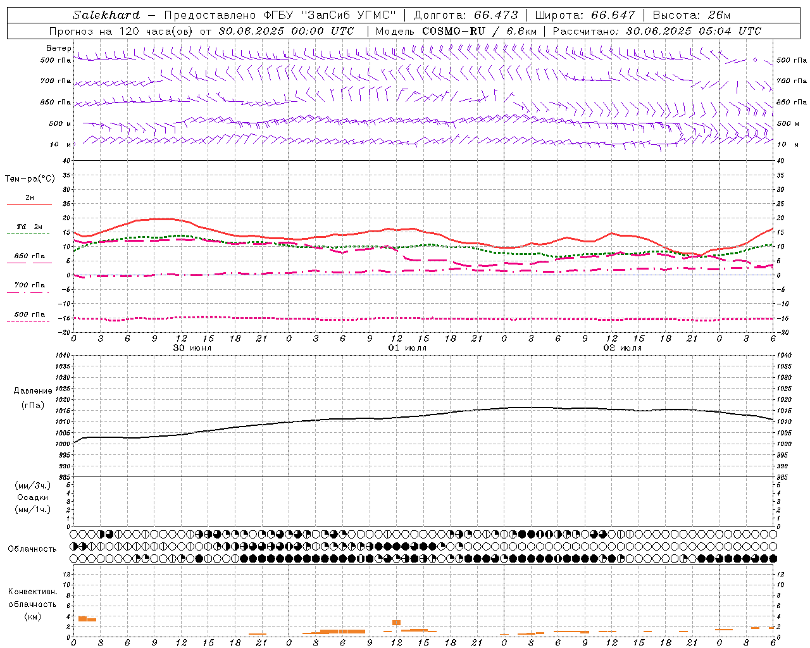Click the "Давление" pressure panel label
810x648 pixels.
[33, 391]
